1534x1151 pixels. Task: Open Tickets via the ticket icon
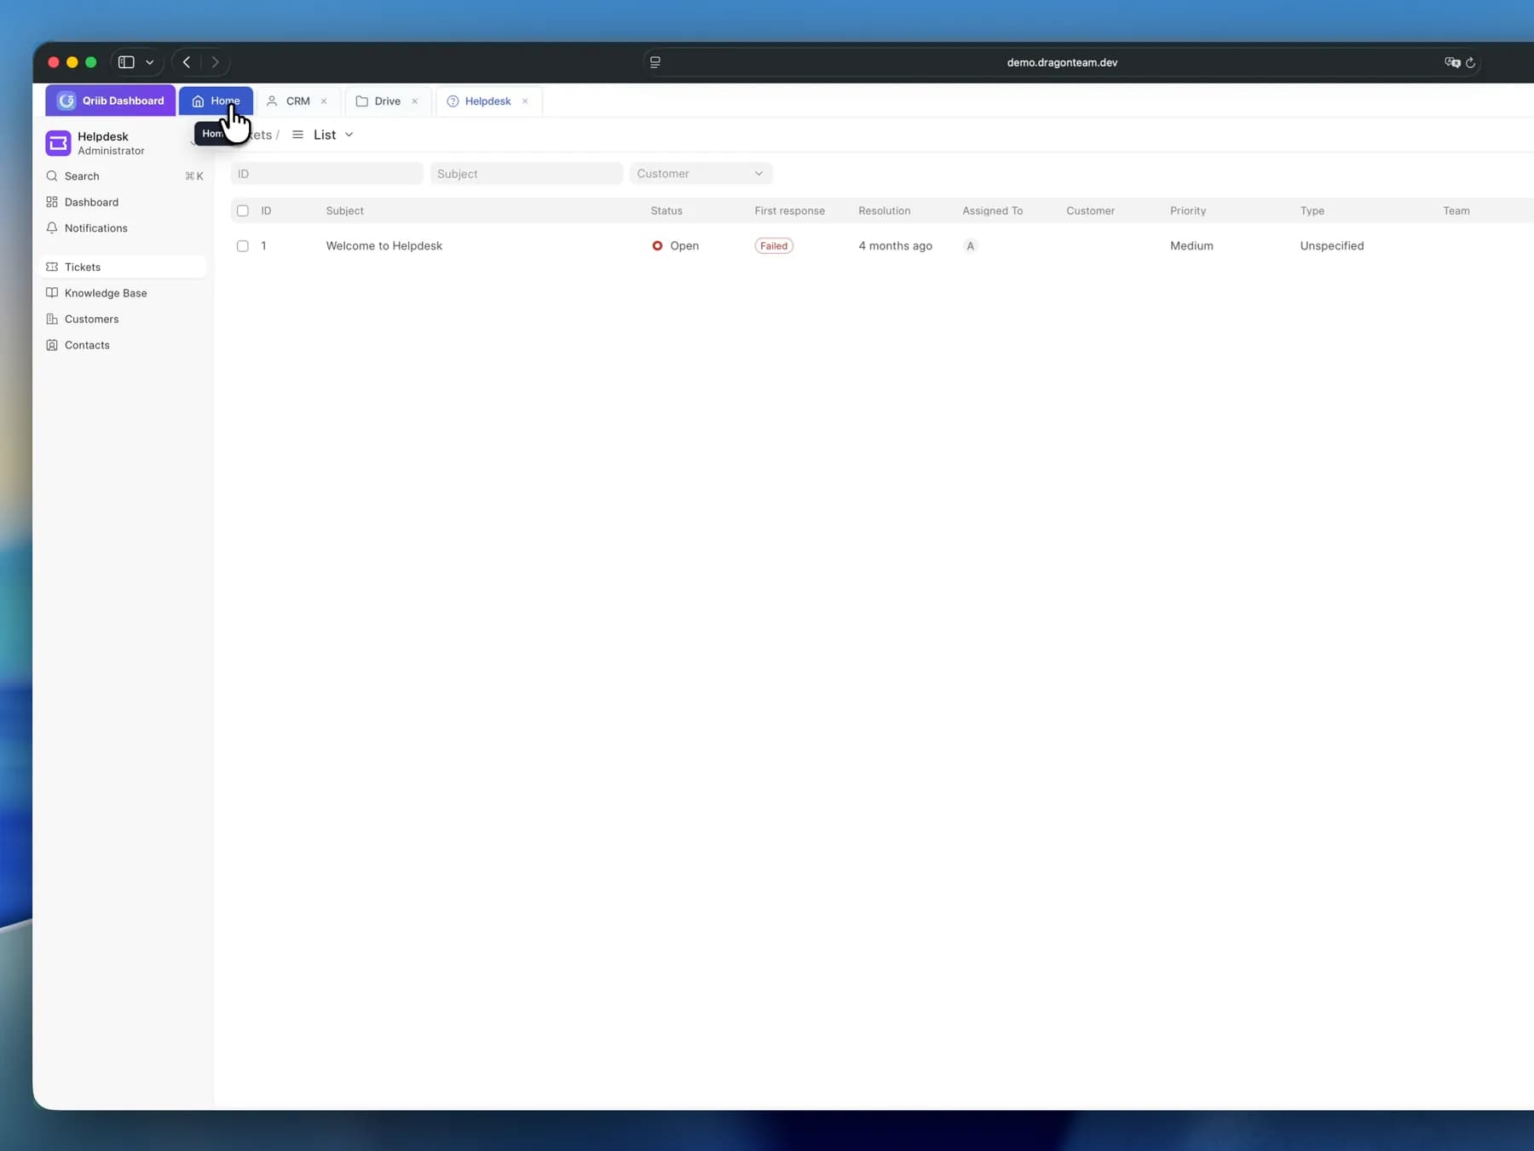(x=52, y=267)
